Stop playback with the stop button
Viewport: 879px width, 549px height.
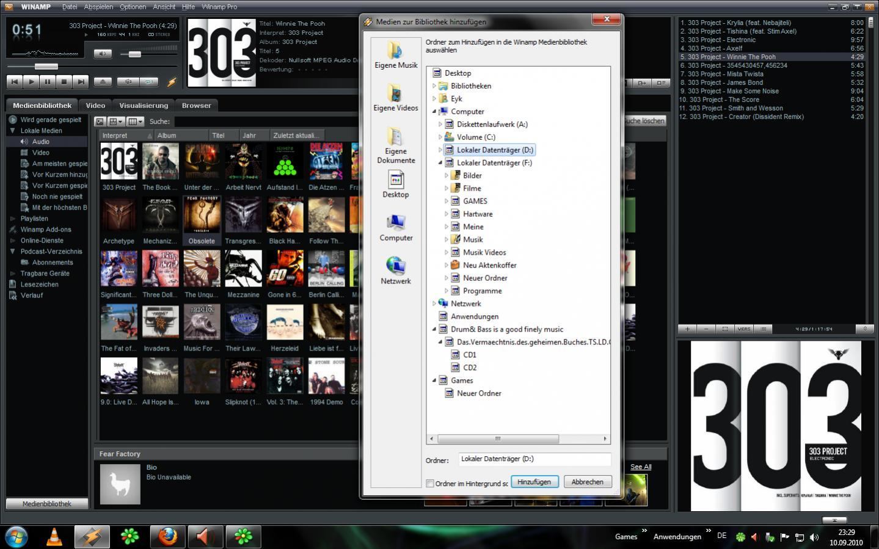tap(64, 81)
